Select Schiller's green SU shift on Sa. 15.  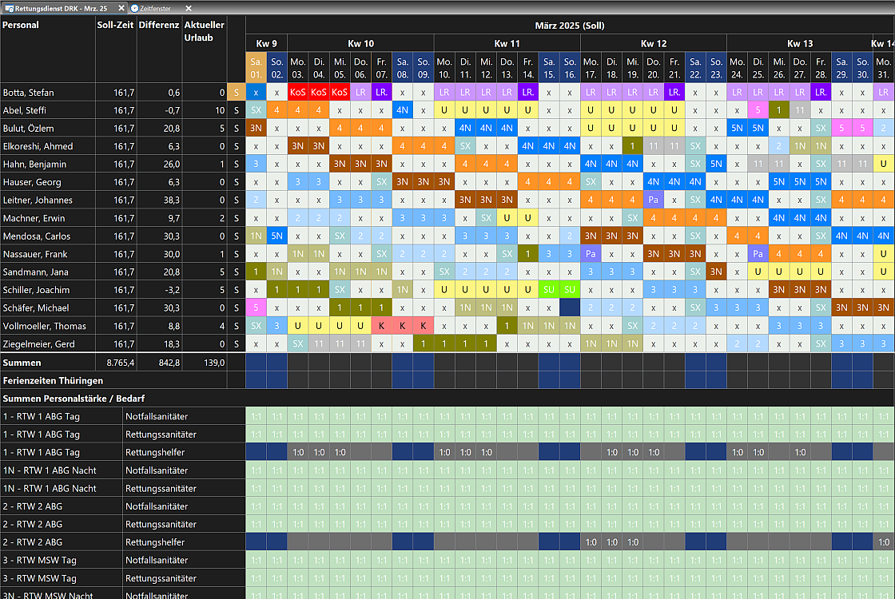tap(549, 290)
